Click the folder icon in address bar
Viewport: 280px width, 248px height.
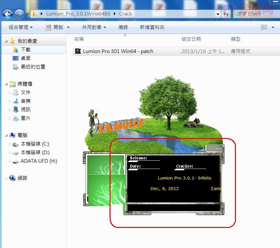pyautogui.click(x=34, y=14)
